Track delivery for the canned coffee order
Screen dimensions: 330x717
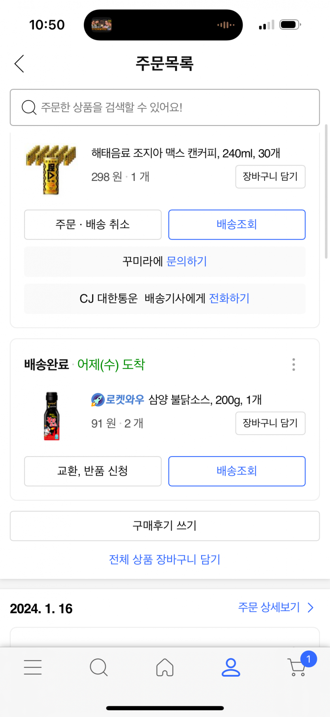pos(237,224)
